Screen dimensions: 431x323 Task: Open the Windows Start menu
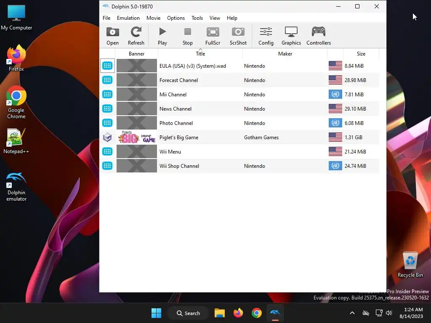coord(157,313)
